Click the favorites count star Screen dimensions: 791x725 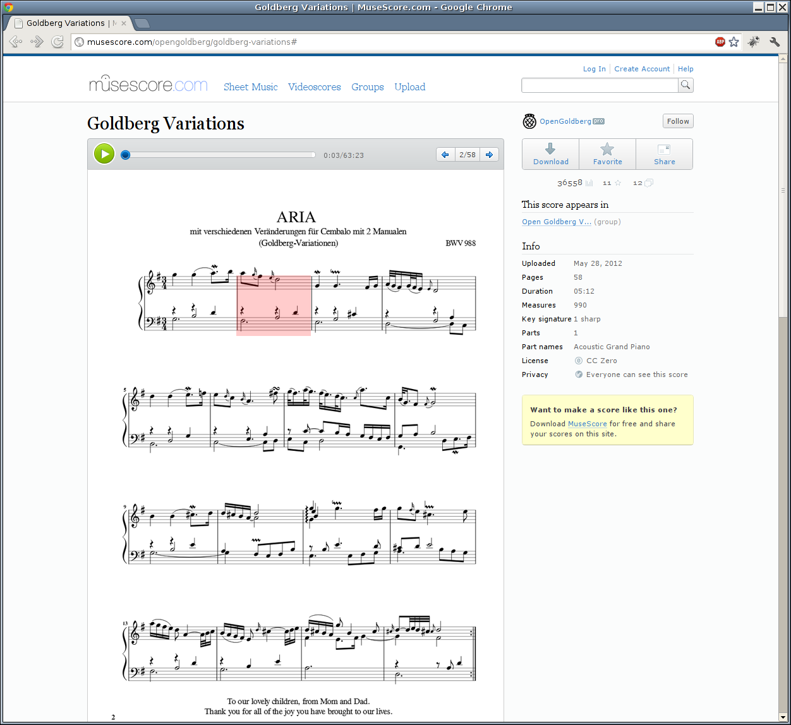pyautogui.click(x=618, y=183)
